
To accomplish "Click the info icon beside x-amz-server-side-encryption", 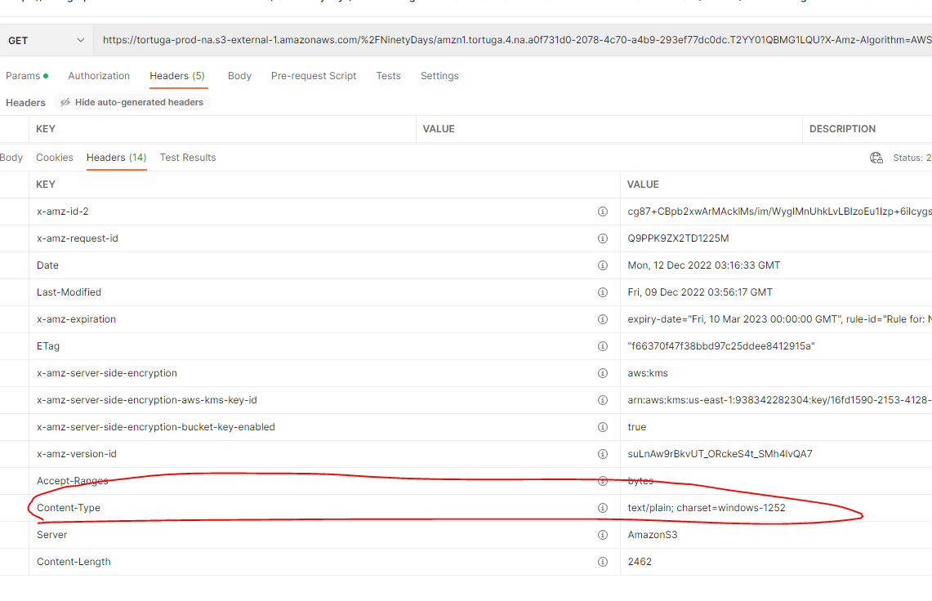I will (x=603, y=372).
